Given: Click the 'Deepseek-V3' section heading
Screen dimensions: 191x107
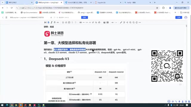Looking at the screenshot, I should (x=56, y=59).
